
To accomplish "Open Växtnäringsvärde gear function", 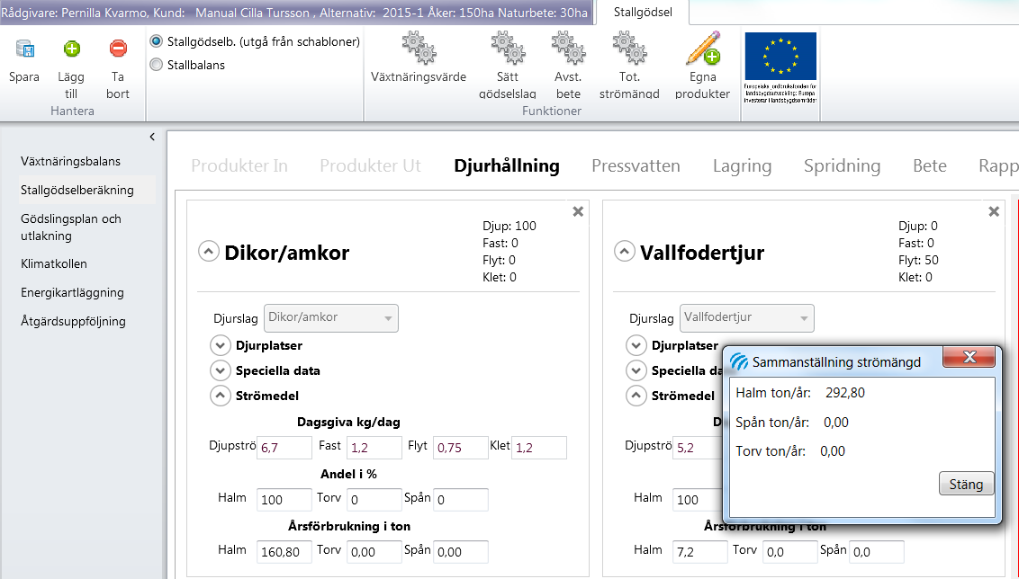I will (x=418, y=48).
